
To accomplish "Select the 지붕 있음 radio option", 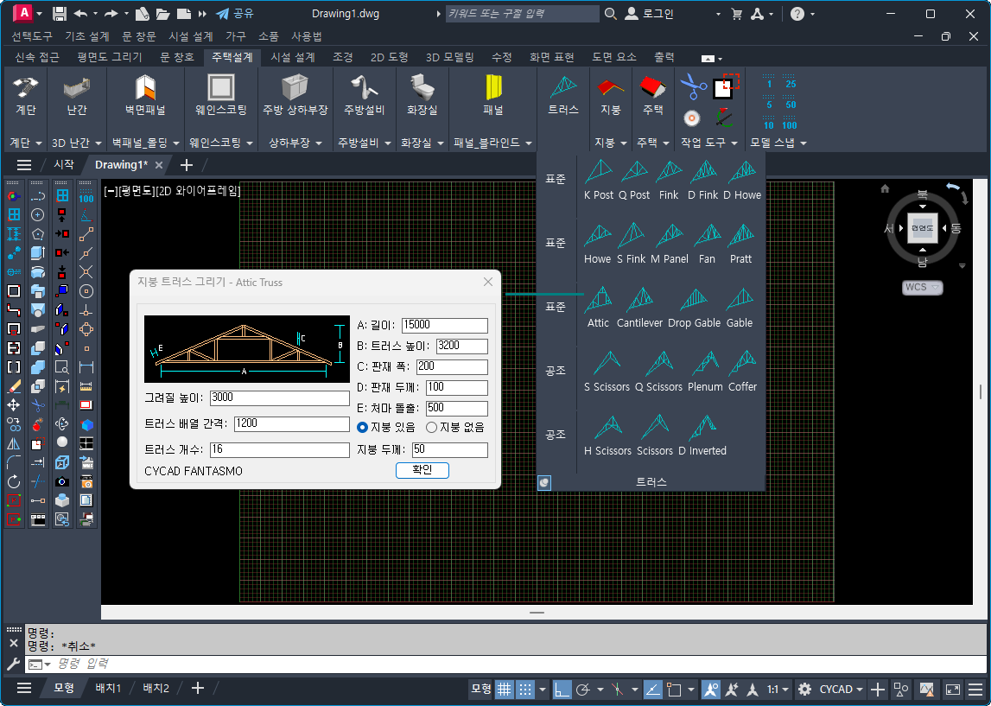I will 363,427.
